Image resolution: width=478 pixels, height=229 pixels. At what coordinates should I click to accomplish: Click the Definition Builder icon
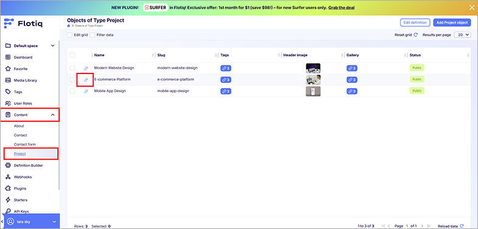point(9,165)
